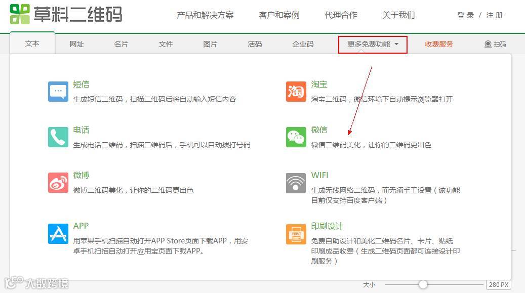525x293 pixels.
Task: Click the 扫码 scan icon
Action: pos(488,44)
